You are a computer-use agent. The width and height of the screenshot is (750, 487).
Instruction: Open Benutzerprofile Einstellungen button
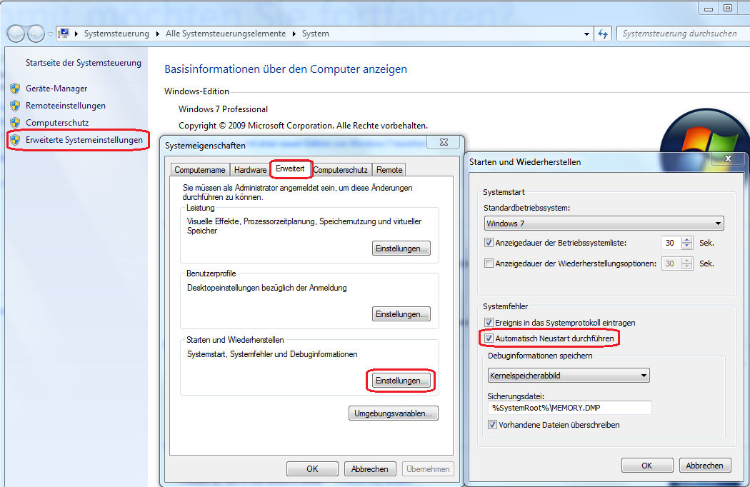click(x=401, y=313)
